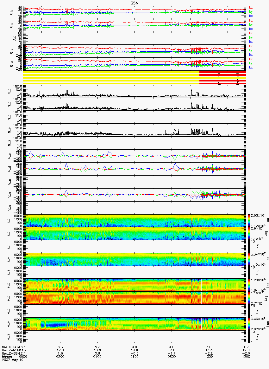This screenshot has width=269, height=369.
Task: Click the 0400 time tick label
Action: tap(97, 357)
